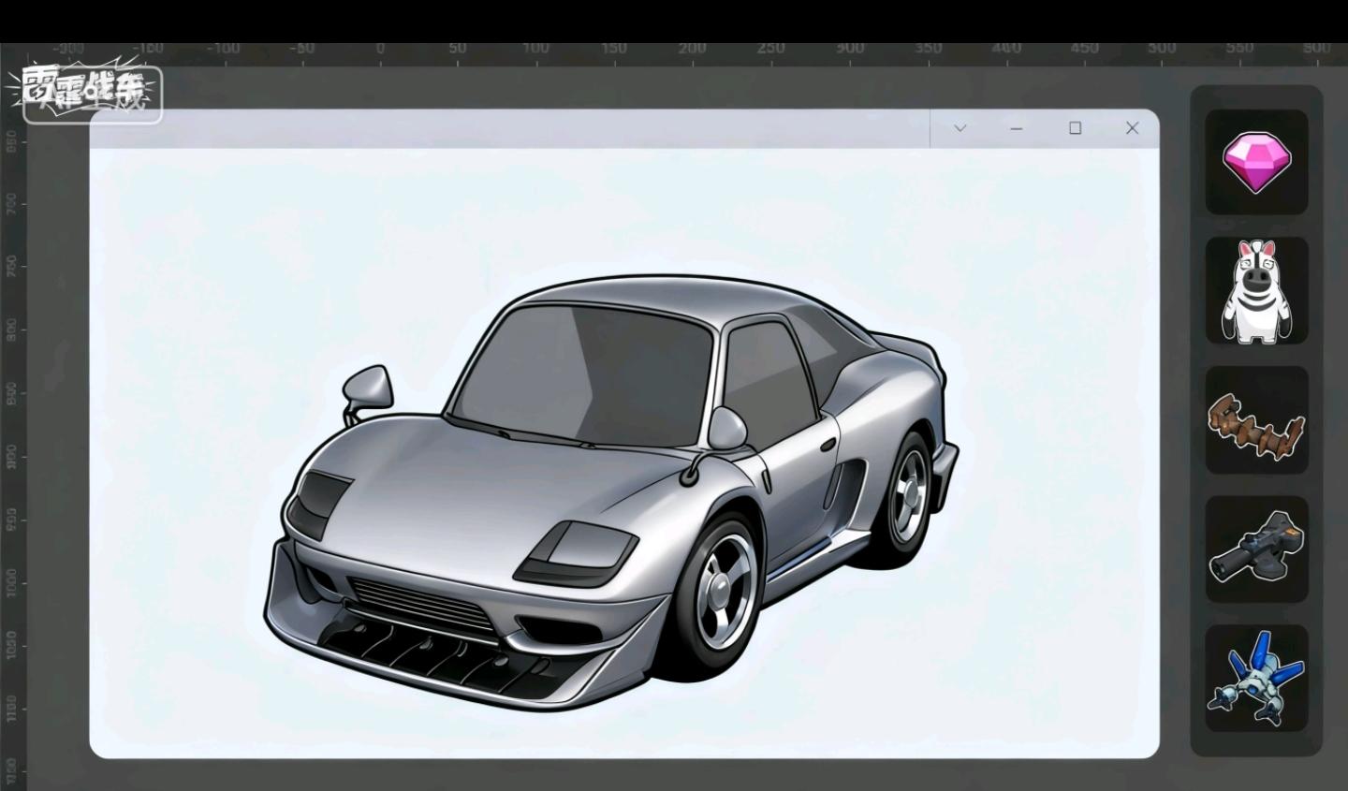Close the car preview window
This screenshot has width=1348, height=791.
click(x=1132, y=128)
